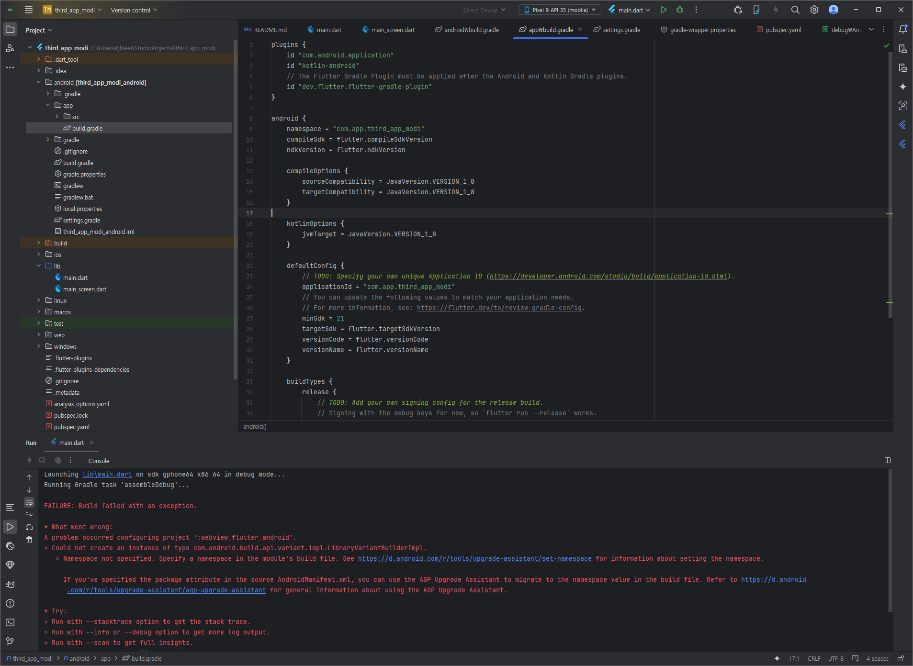Viewport: 913px width, 666px height.
Task: Select the Console tab in Run panel
Action: [99, 461]
